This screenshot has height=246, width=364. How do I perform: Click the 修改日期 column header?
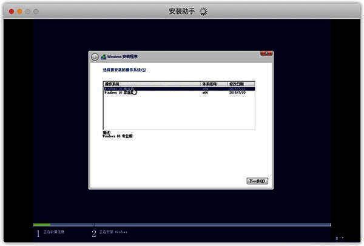click(241, 84)
